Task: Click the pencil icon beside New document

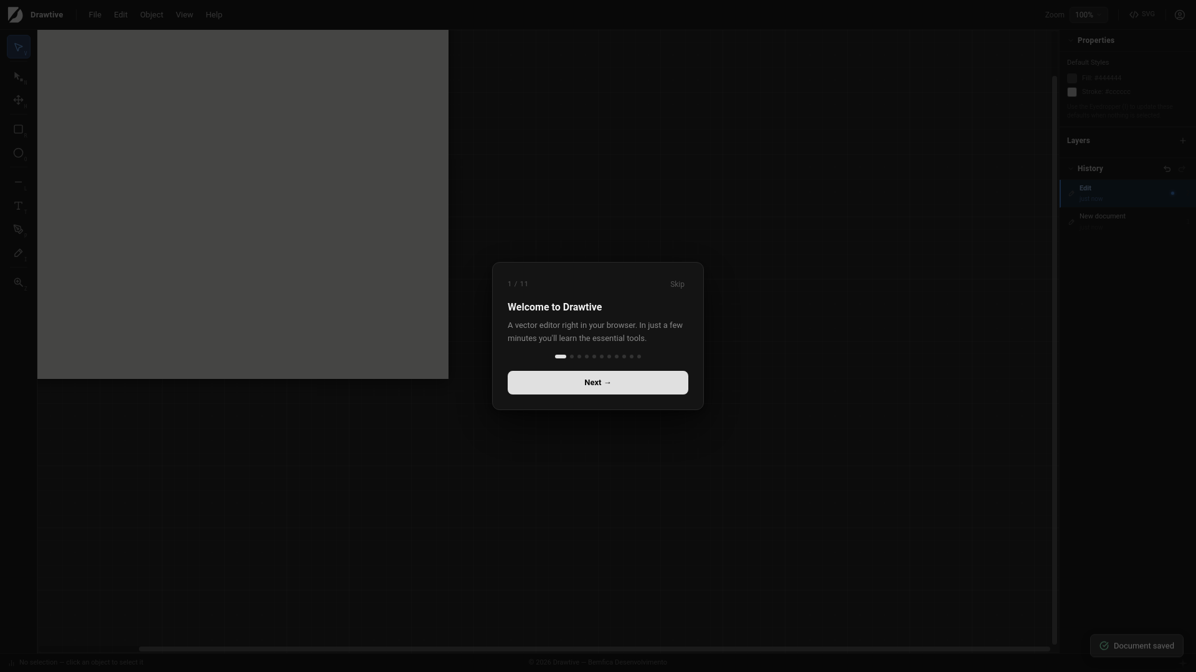Action: [x=1071, y=222]
